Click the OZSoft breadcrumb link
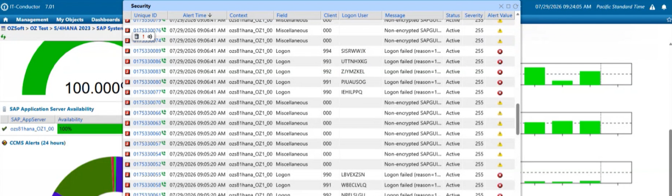The height and width of the screenshot is (196, 672). [x=16, y=28]
